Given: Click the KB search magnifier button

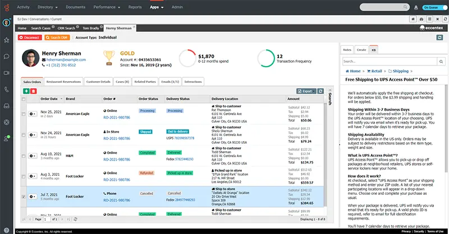Looking at the screenshot, I should click(x=441, y=62).
